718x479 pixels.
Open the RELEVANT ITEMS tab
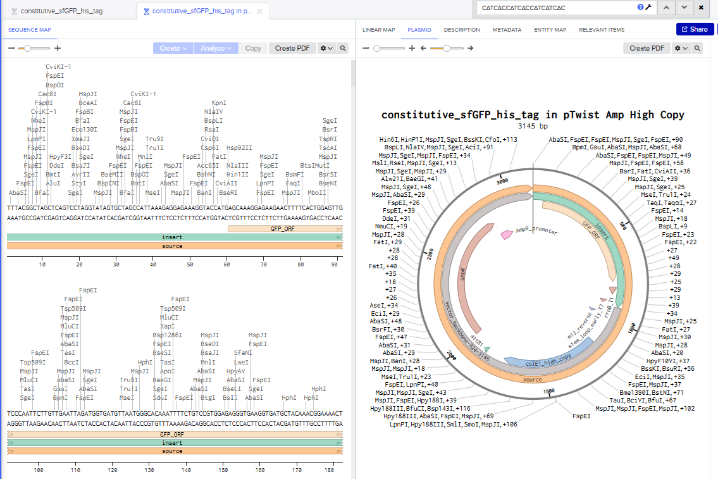pos(602,30)
